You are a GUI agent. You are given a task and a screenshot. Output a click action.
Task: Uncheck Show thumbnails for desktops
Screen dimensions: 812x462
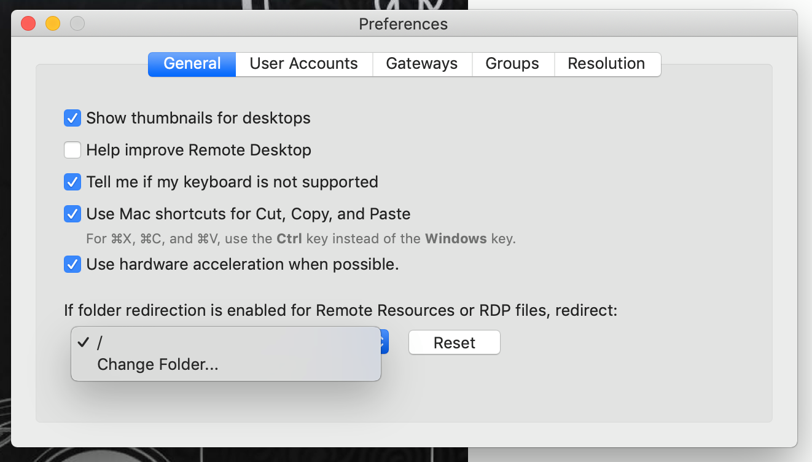coord(72,118)
